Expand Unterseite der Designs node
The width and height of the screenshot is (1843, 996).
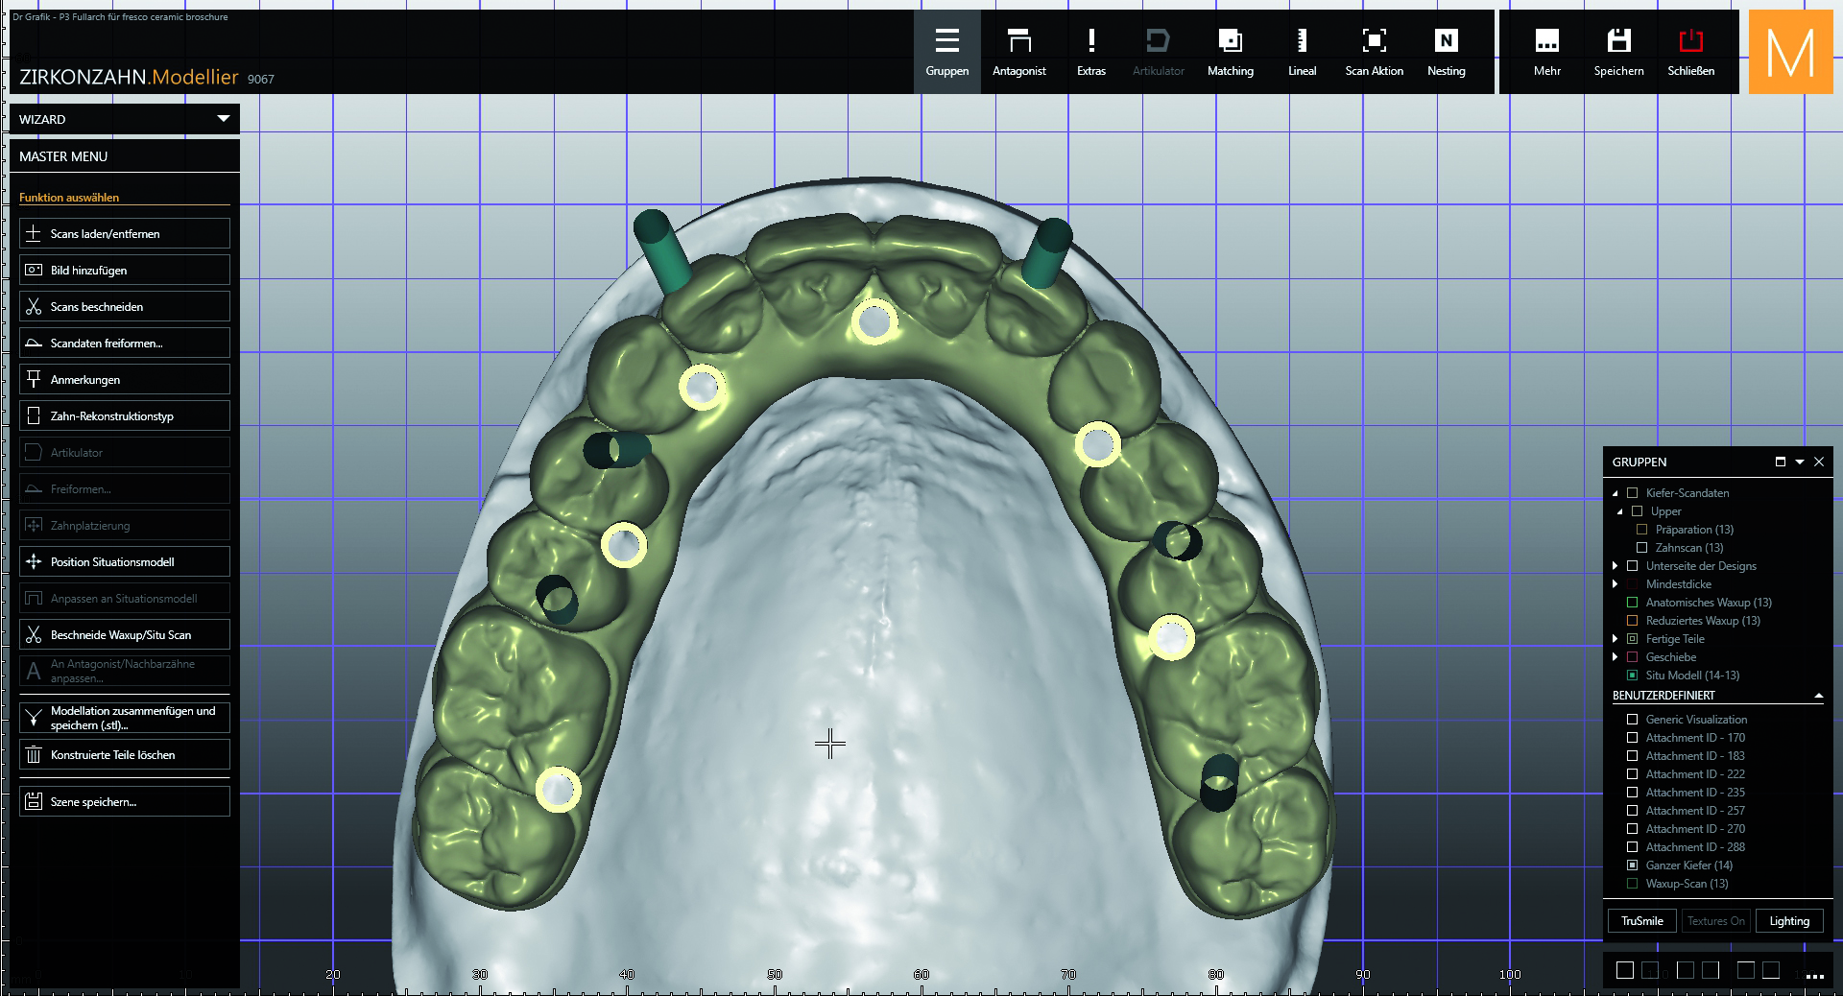point(1616,565)
